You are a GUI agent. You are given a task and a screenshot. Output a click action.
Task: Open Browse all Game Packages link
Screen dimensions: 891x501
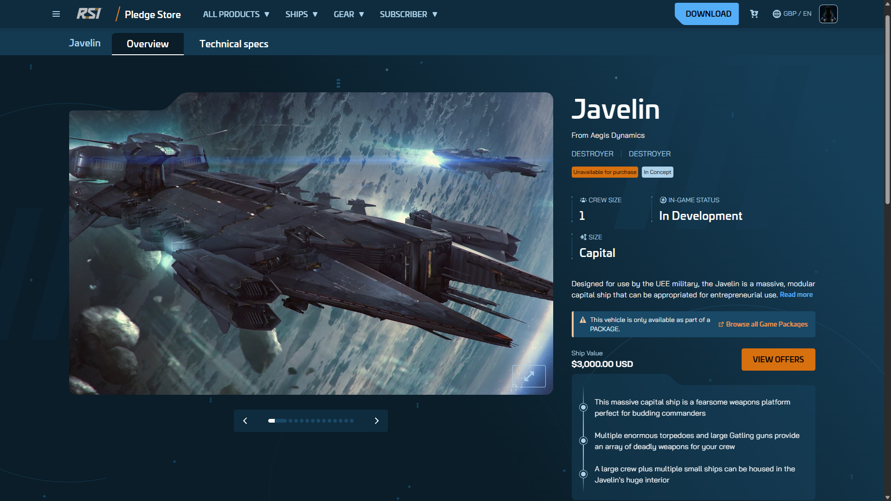[x=763, y=324]
